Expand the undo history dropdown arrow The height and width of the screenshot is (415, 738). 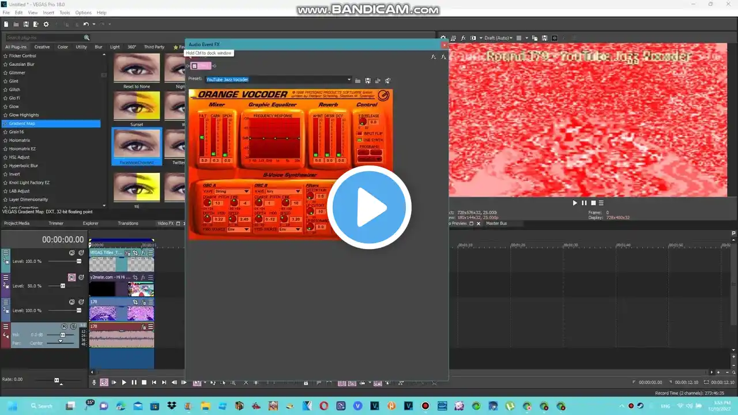[93, 24]
